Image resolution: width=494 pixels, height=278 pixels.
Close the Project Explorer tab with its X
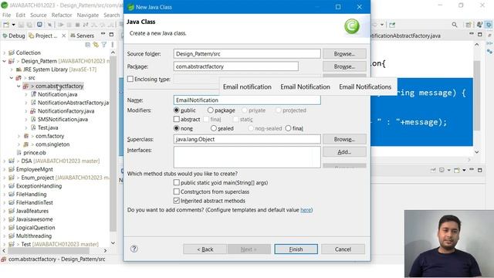[63, 36]
